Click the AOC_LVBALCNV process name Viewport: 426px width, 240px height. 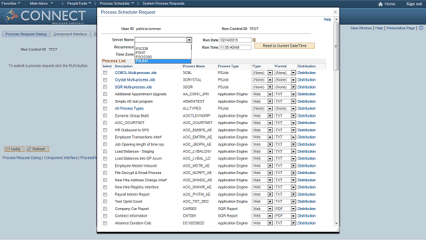point(197,151)
